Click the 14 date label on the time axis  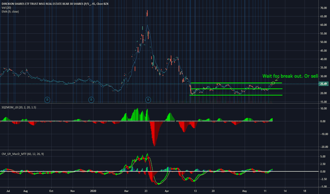[x=285, y=191]
